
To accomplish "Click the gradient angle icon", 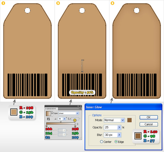I will pyautogui.click(x=55, y=119).
